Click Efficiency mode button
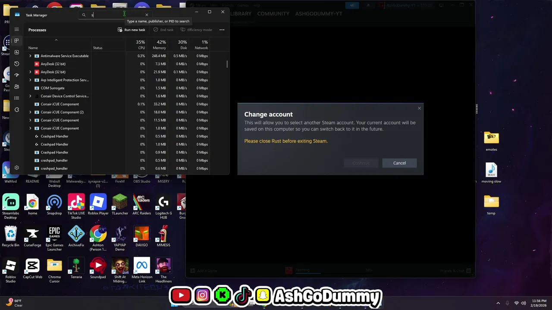Screen dimensions: 552x310 [196, 30]
